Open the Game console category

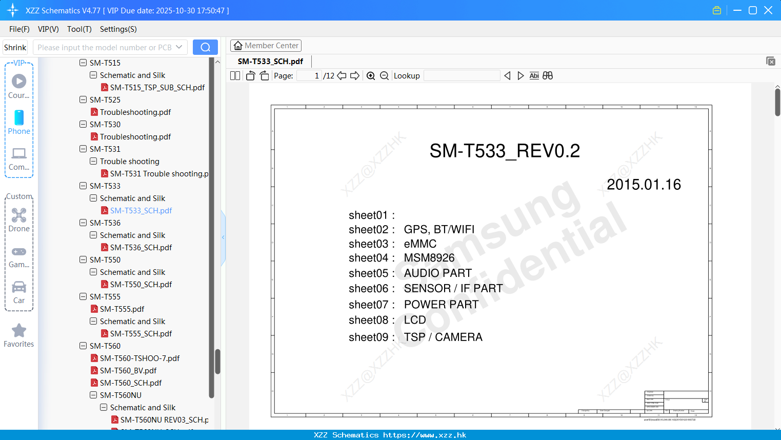click(x=19, y=252)
